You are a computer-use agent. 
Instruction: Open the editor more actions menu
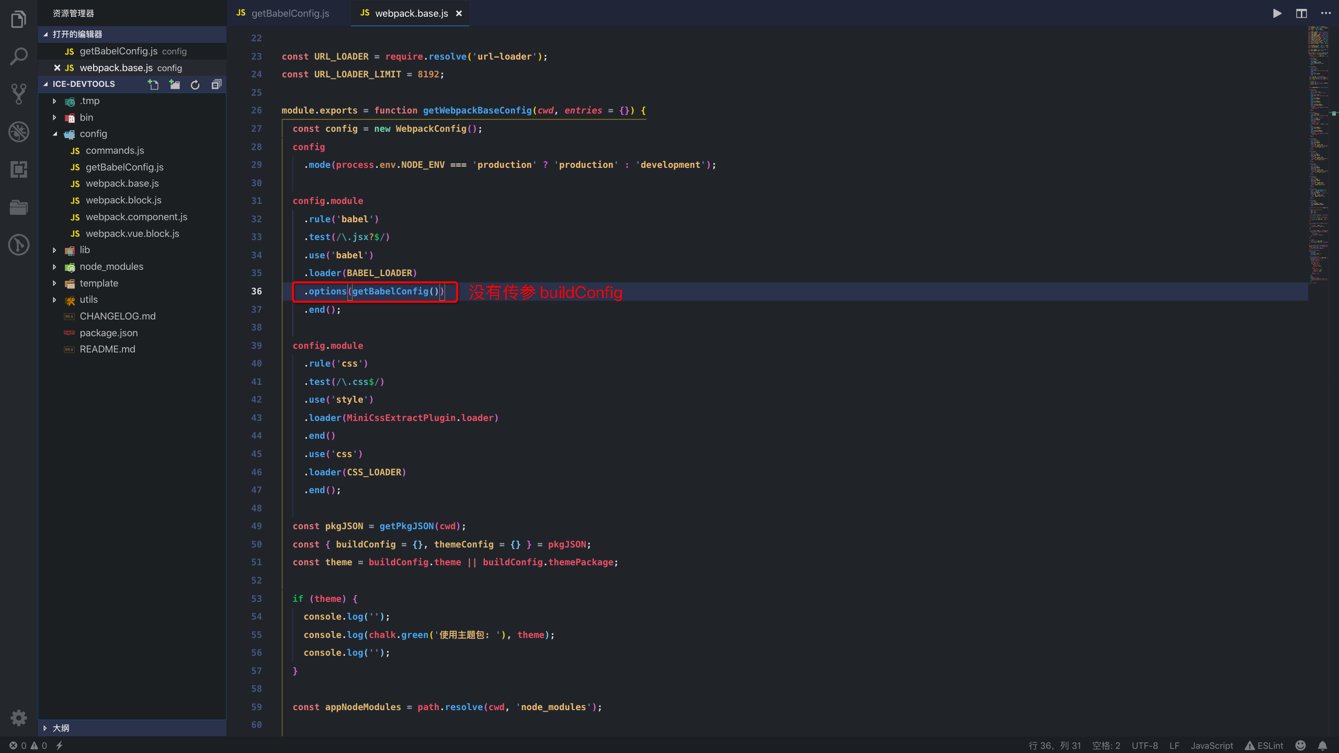click(x=1326, y=13)
